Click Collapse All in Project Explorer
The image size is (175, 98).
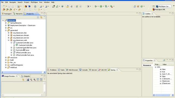tap(38, 17)
